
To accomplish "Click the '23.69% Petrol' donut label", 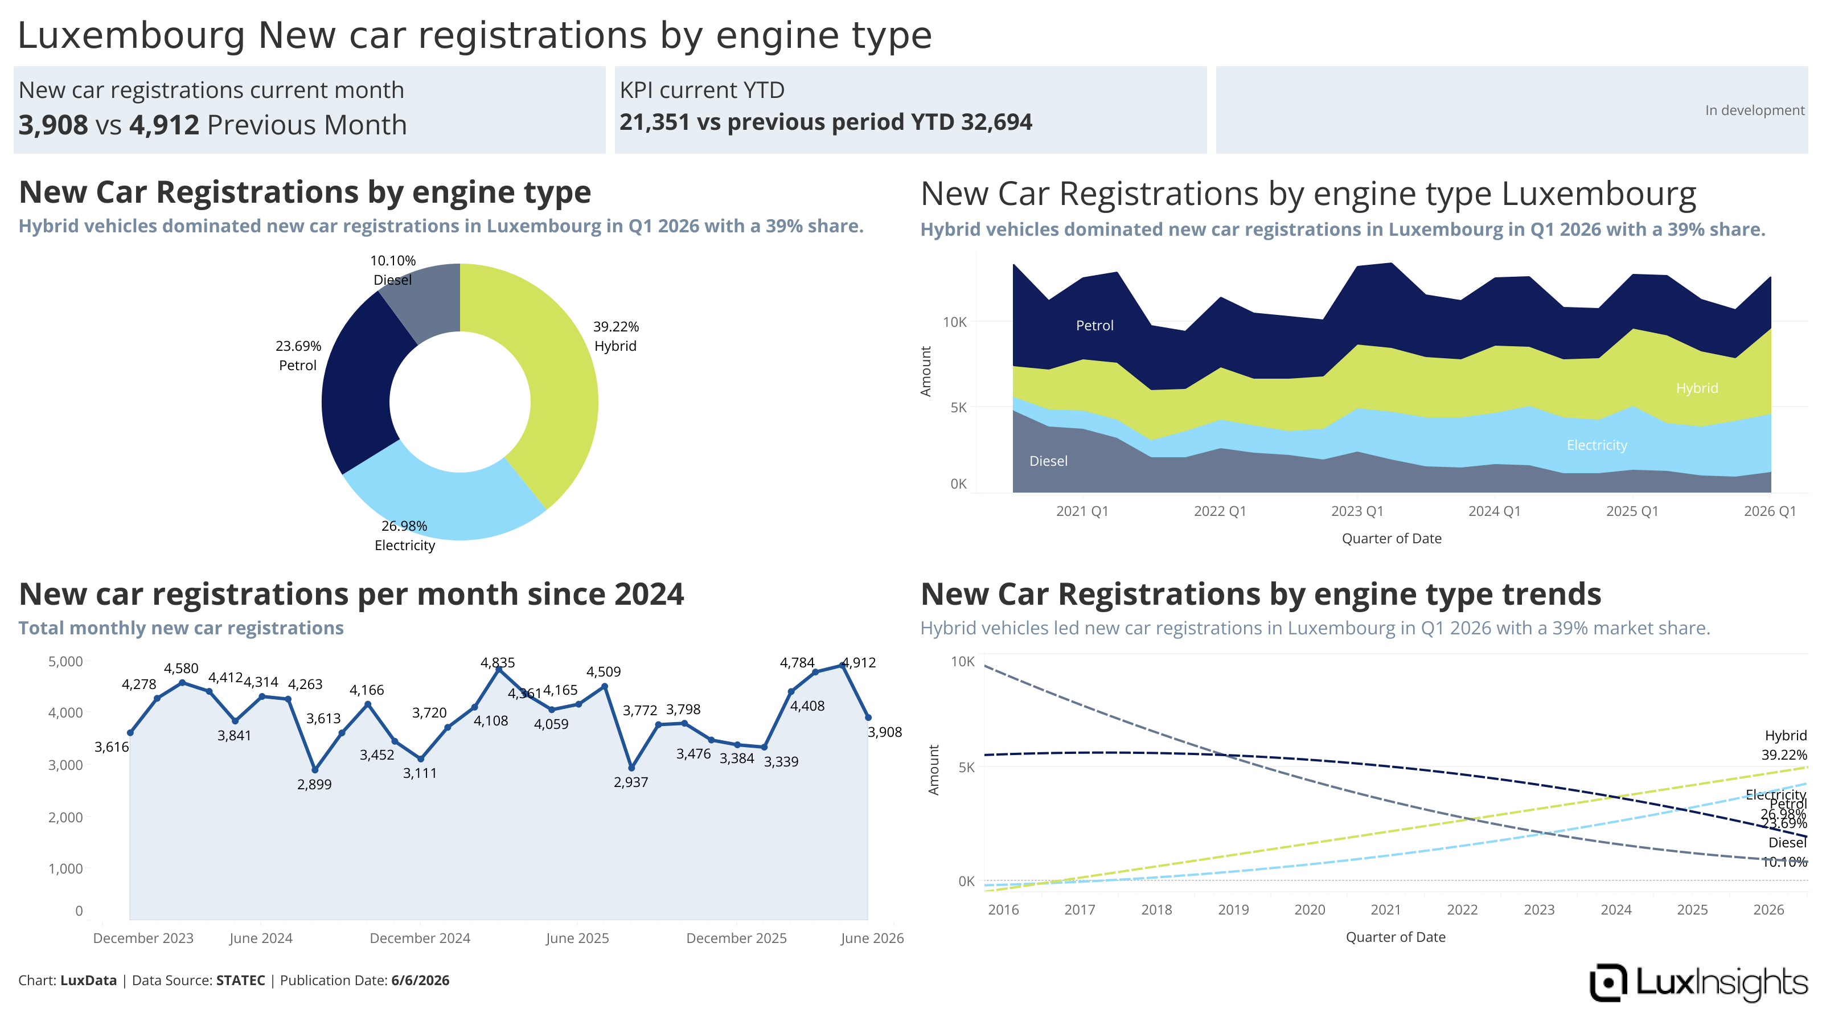I will click(x=298, y=356).
